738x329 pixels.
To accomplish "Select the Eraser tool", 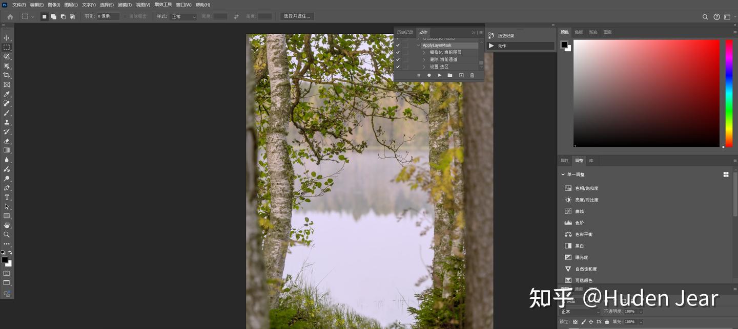I will (7, 141).
